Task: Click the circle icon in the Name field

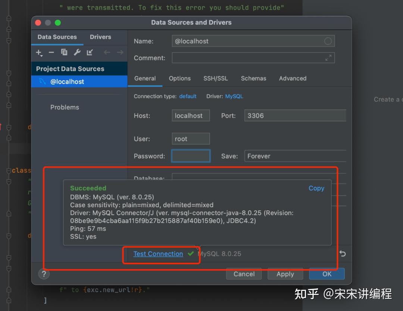Action: click(328, 41)
